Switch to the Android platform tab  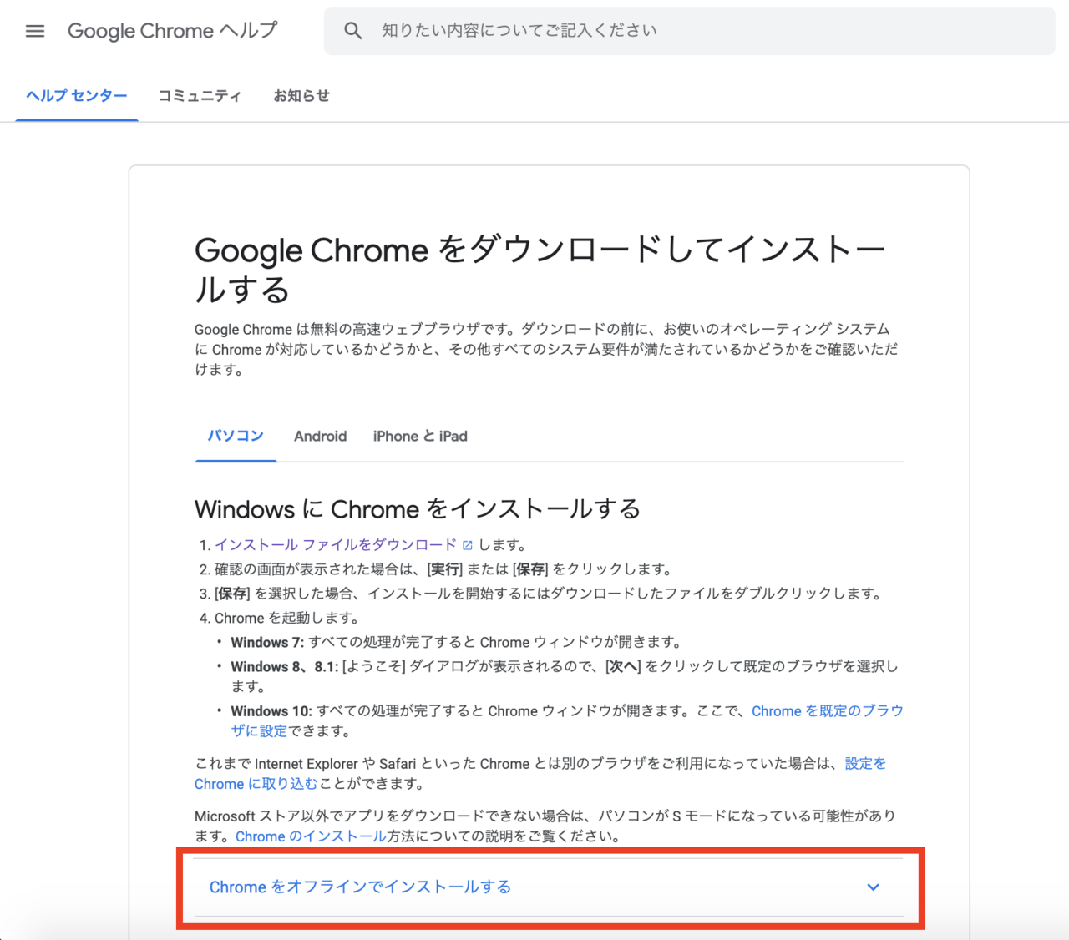pyautogui.click(x=320, y=436)
